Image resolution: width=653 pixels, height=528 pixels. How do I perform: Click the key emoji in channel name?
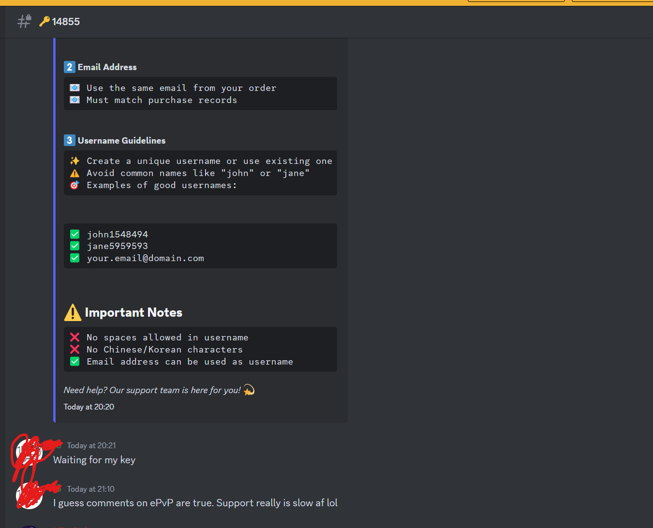tap(45, 21)
